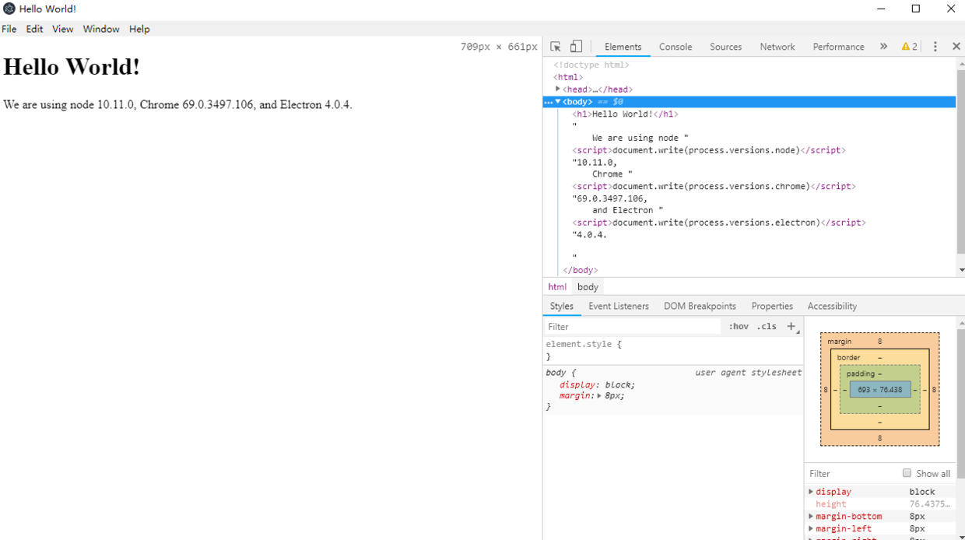
Task: Click the yellow warnings count indicator
Action: (x=909, y=47)
